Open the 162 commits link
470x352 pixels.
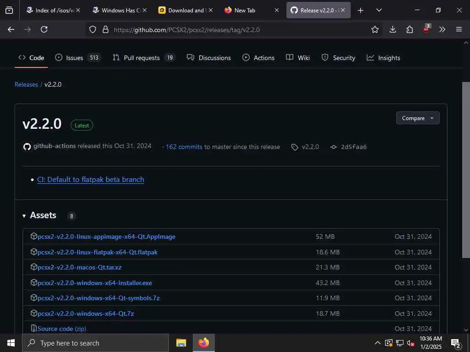coord(184,147)
